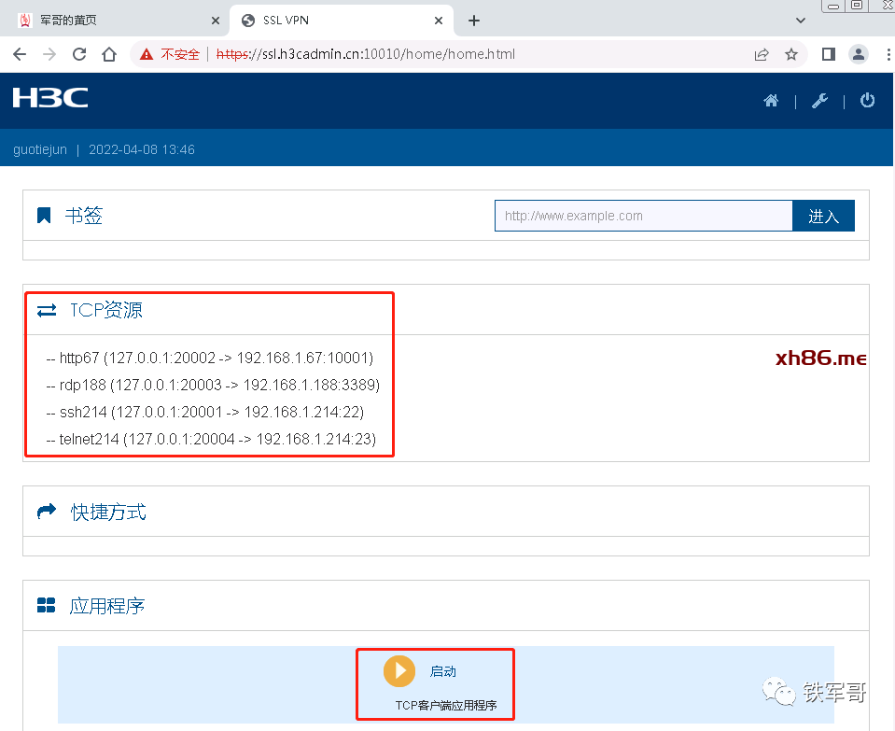The image size is (895, 731).
Task: Go back using browser back arrow
Action: [x=20, y=54]
